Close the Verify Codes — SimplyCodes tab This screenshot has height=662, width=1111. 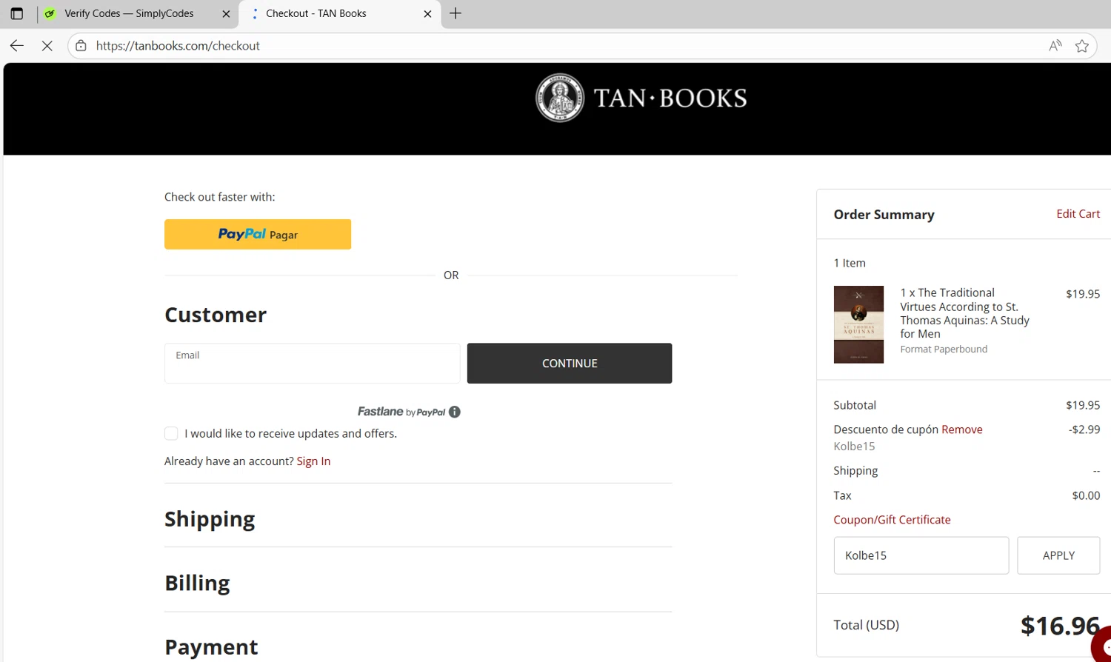pos(226,13)
